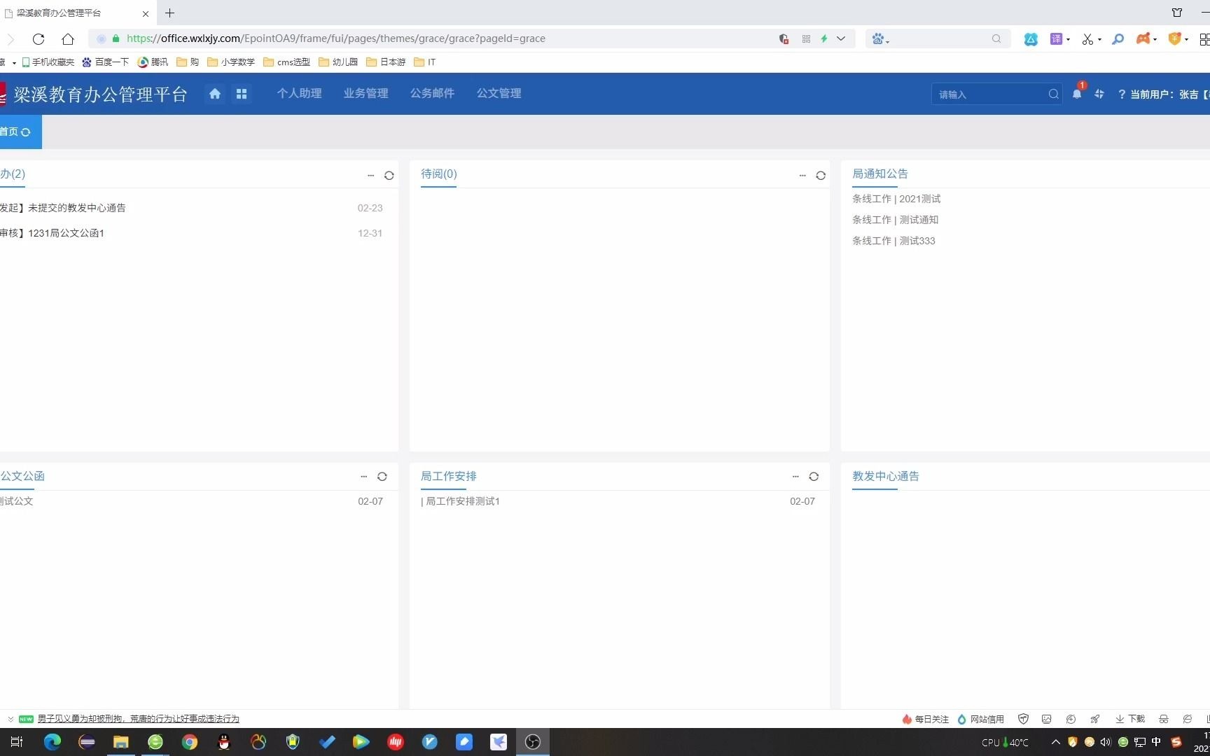The width and height of the screenshot is (1210, 756).
Task: Open more options of 待办 panel
Action: [x=370, y=176]
